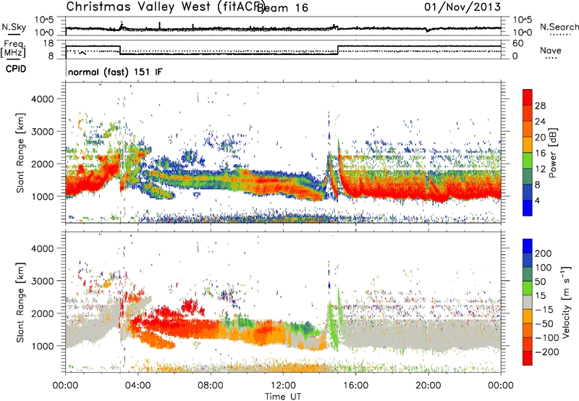
Task: Click the red top segment of Power colorbar
Action: (x=528, y=97)
